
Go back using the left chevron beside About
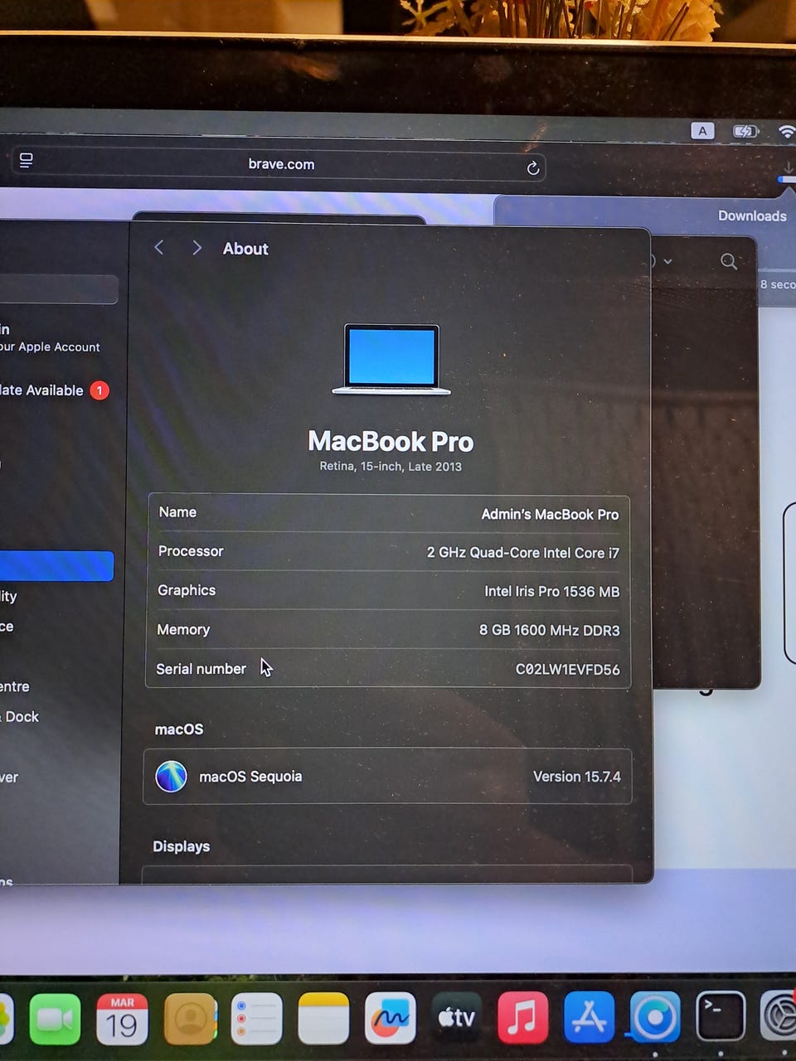pyautogui.click(x=159, y=248)
